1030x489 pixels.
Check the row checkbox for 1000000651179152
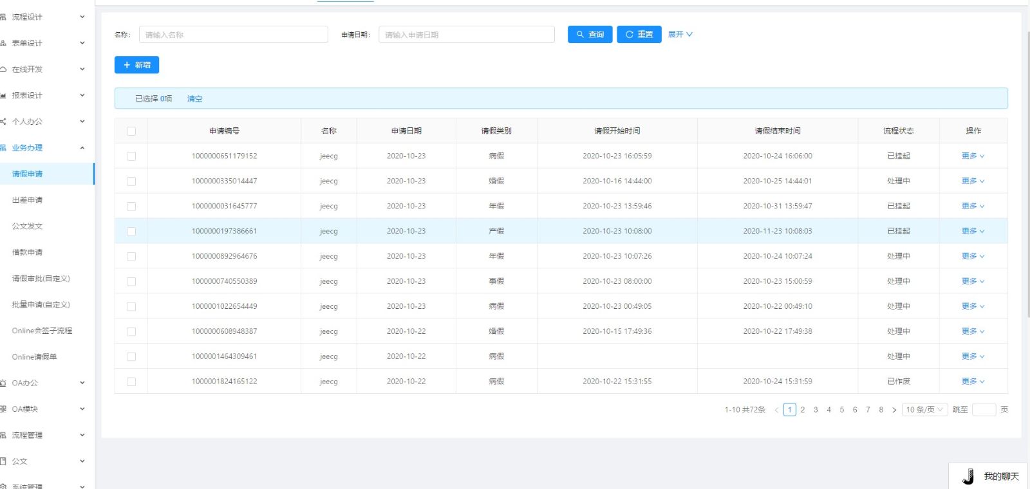(131, 156)
